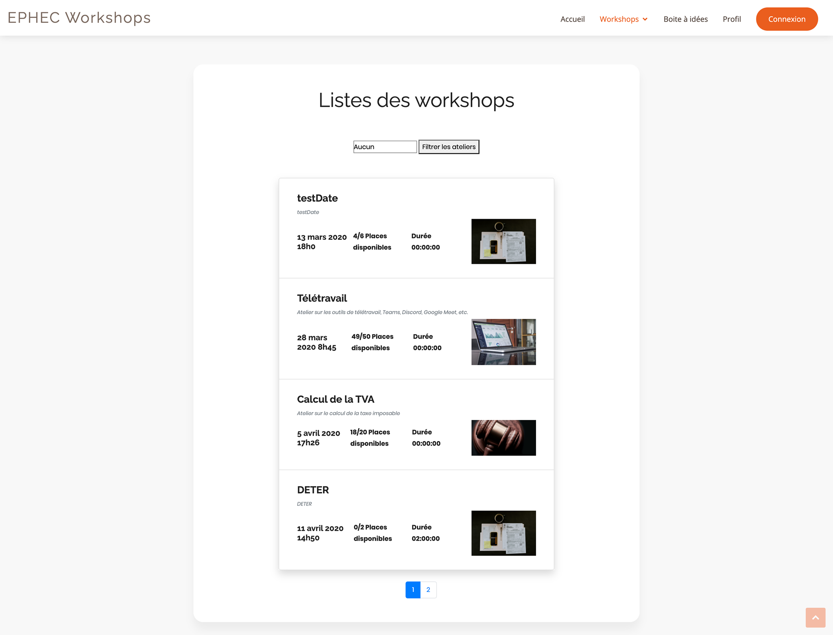Screen dimensions: 833x635
Task: Click the EPHEC Workshops logo title
Action: pyautogui.click(x=79, y=18)
